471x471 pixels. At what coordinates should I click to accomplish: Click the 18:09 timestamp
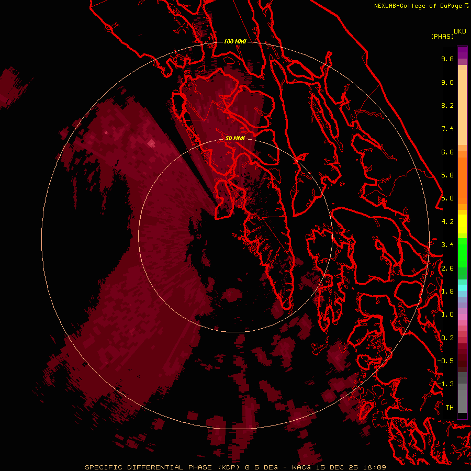click(374, 467)
